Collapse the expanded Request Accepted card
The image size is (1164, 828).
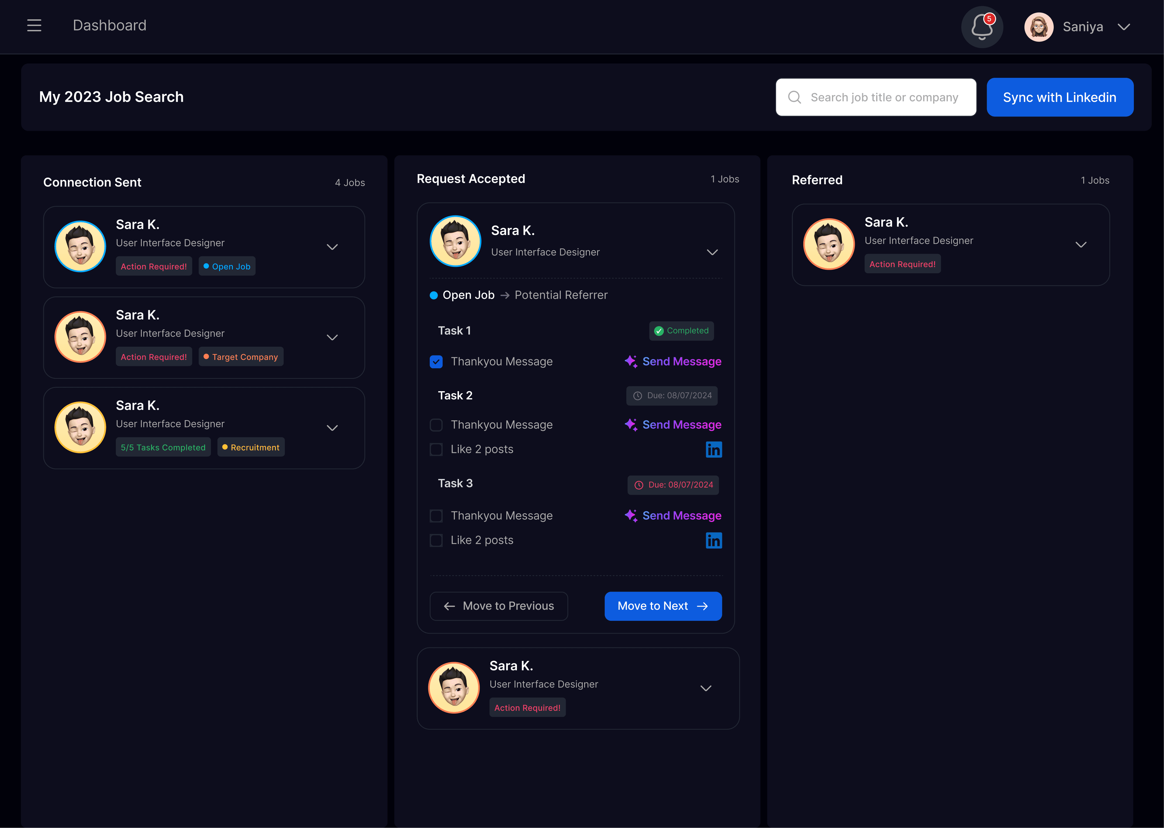click(x=712, y=252)
